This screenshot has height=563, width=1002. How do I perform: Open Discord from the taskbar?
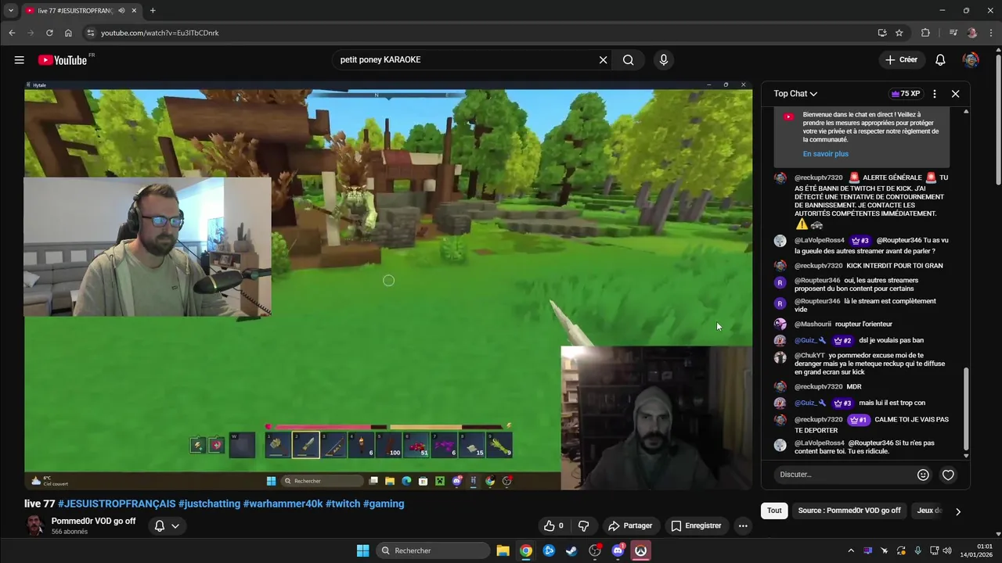[x=618, y=550]
